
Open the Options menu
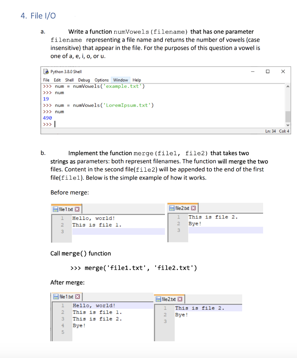101,80
